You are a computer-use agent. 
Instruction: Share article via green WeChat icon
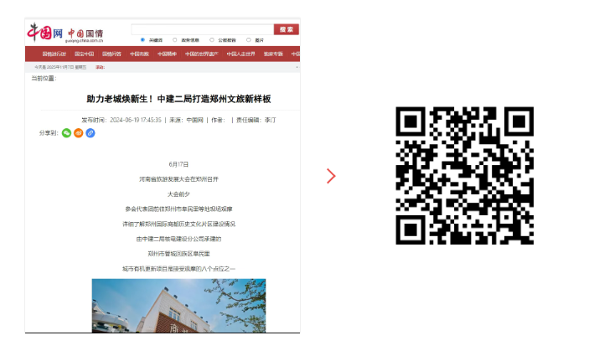[67, 133]
